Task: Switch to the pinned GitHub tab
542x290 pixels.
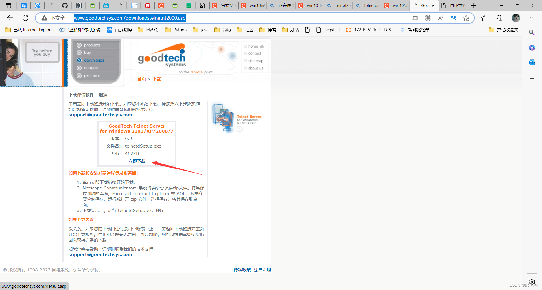Action: [x=65, y=6]
